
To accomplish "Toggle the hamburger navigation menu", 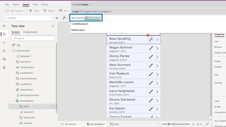I will [x=4, y=26].
